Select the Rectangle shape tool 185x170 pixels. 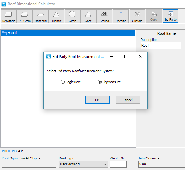tap(9, 16)
